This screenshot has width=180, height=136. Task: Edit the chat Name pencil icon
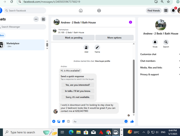pos(97,47)
